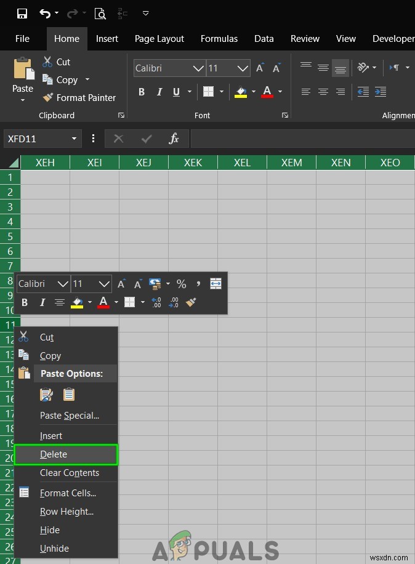Click the ribbon Borders icon
This screenshot has height=564, width=415.
208,91
